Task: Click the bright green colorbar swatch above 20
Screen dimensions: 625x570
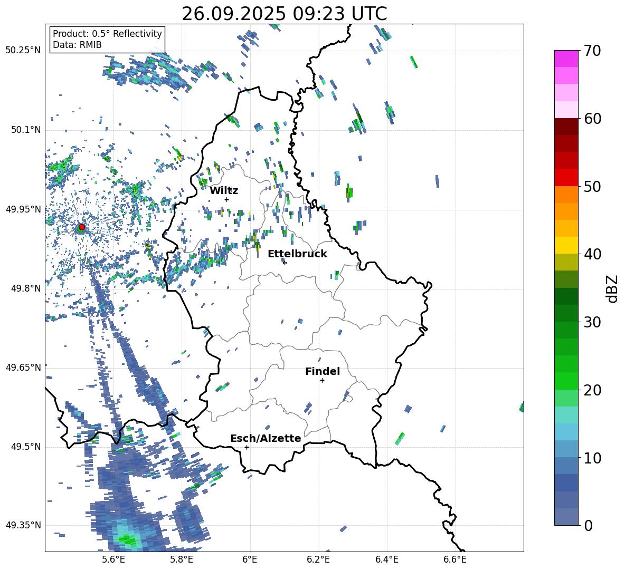Action: pyautogui.click(x=566, y=381)
